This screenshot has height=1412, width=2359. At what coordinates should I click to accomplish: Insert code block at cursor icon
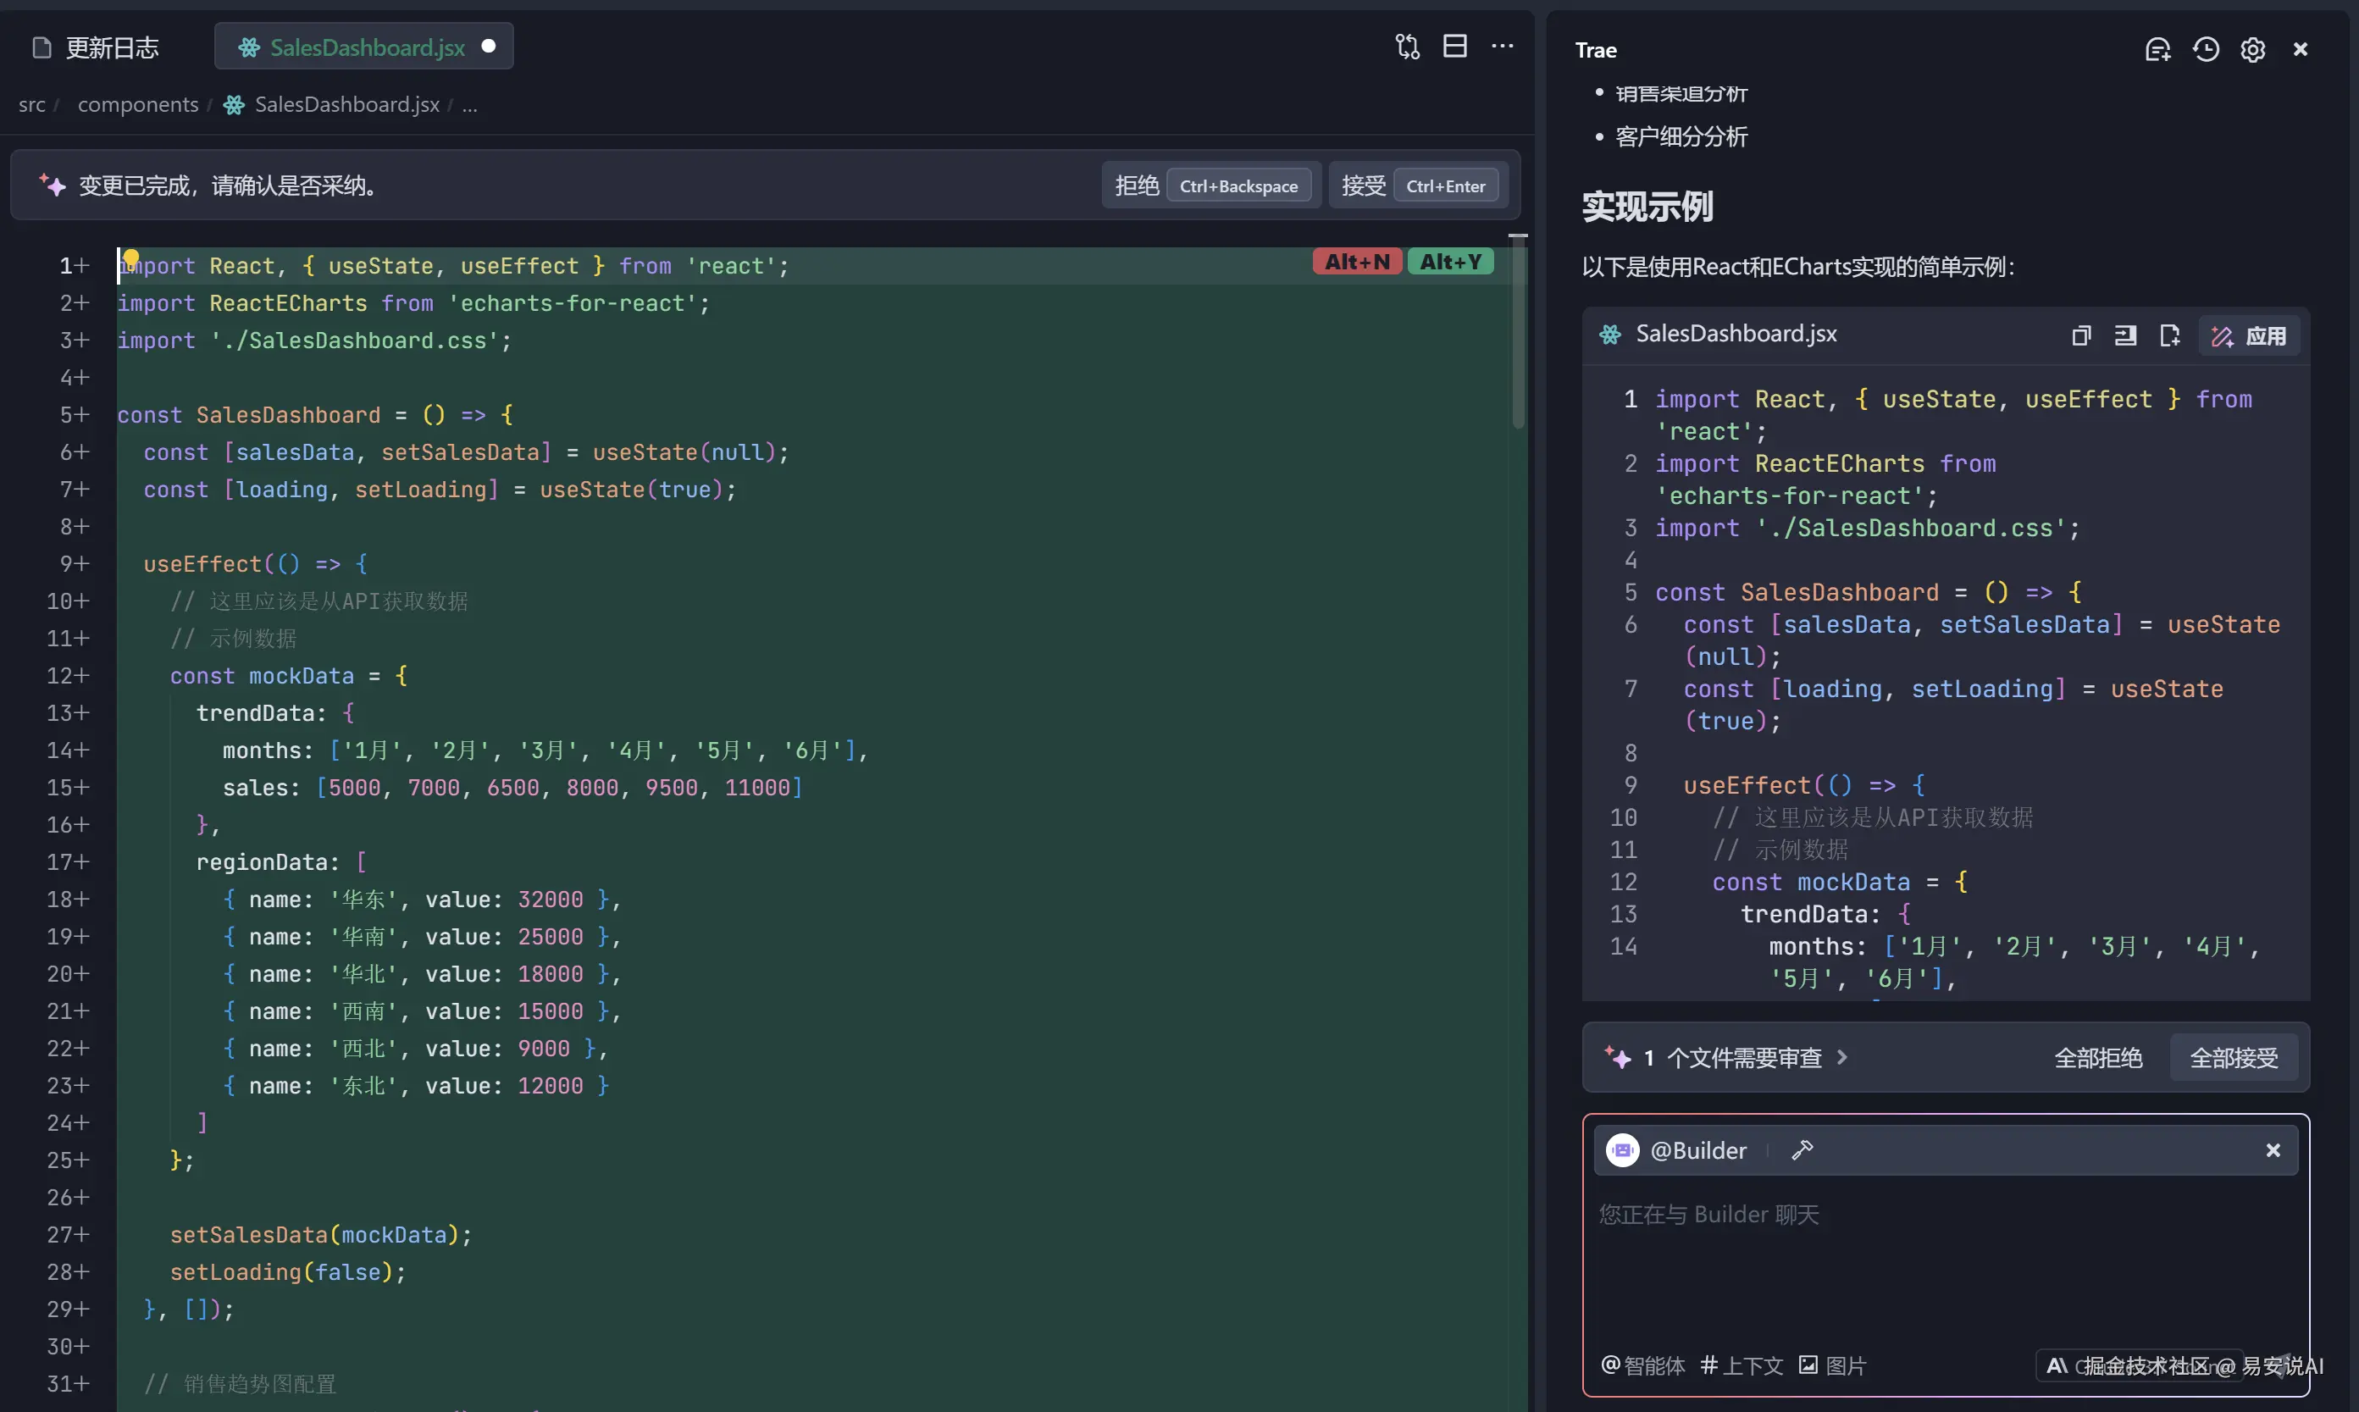(x=2125, y=336)
